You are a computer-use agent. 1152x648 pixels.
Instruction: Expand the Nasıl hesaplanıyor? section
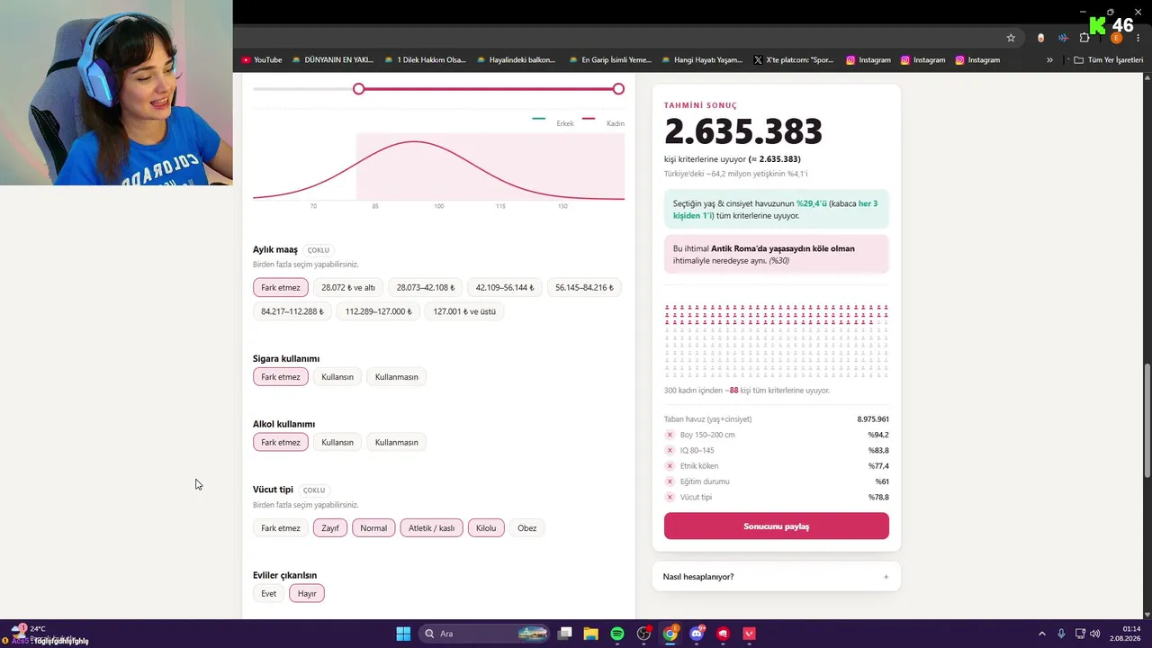[x=776, y=577]
